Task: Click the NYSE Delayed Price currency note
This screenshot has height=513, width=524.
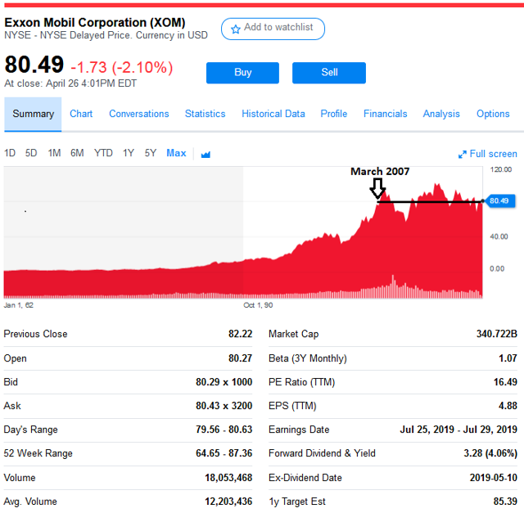Action: (x=106, y=35)
